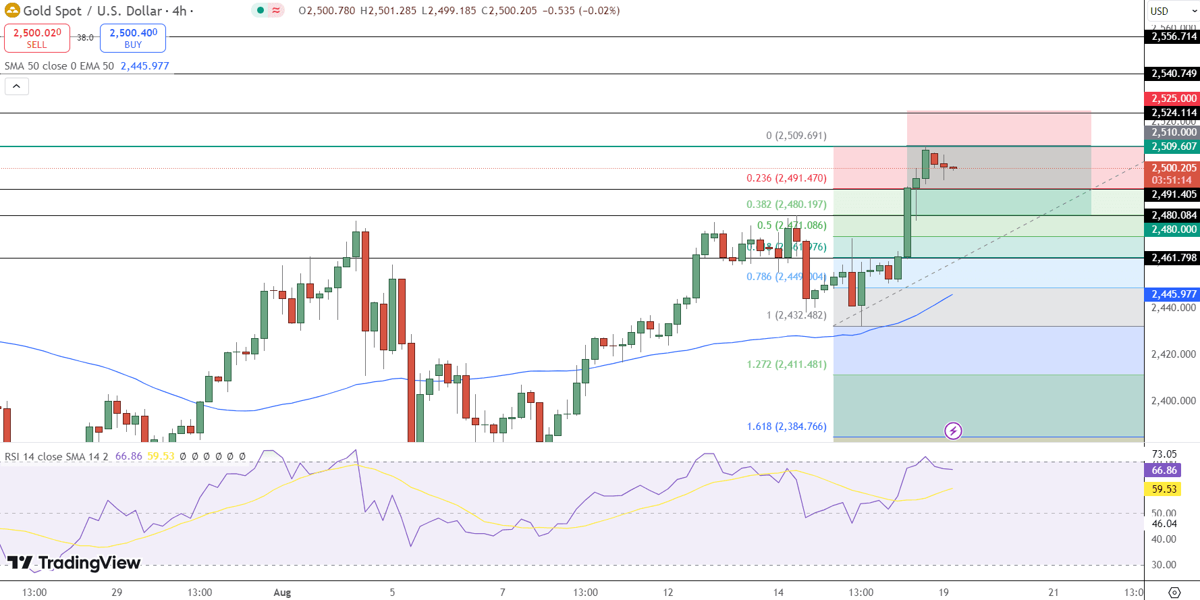This screenshot has width=1200, height=600.
Task: Click the Gold Spot / U.S. Dollar title
Action: tap(93, 11)
